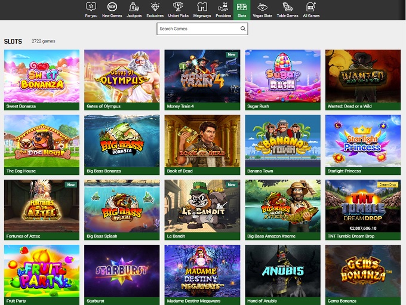Switch to the Slots tab
Image resolution: width=406 pixels, height=305 pixels.
point(241,10)
